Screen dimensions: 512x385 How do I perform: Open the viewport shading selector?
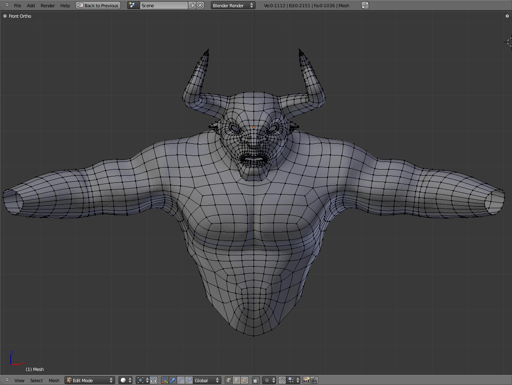click(126, 380)
